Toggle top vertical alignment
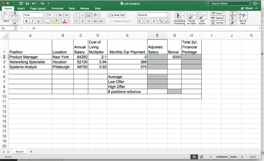264x161 pixels. (76, 15)
